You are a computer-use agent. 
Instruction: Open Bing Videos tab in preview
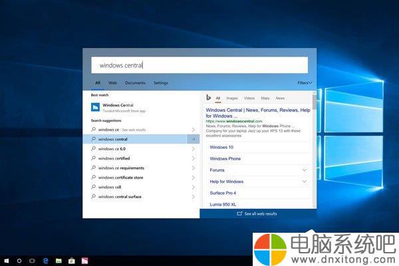(249, 98)
